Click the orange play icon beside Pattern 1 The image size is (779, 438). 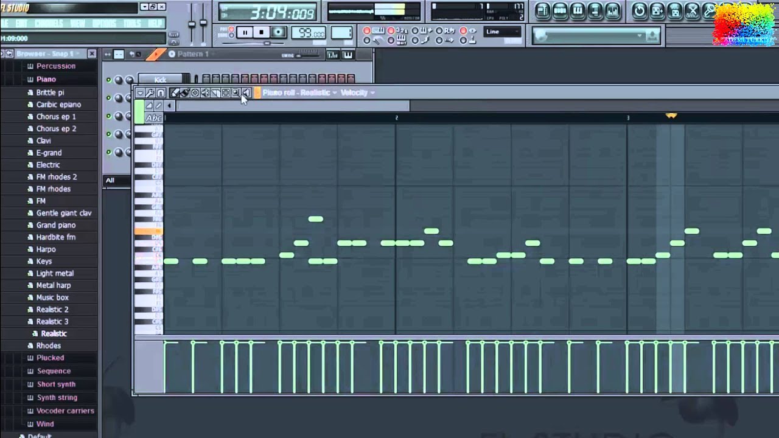pos(155,55)
